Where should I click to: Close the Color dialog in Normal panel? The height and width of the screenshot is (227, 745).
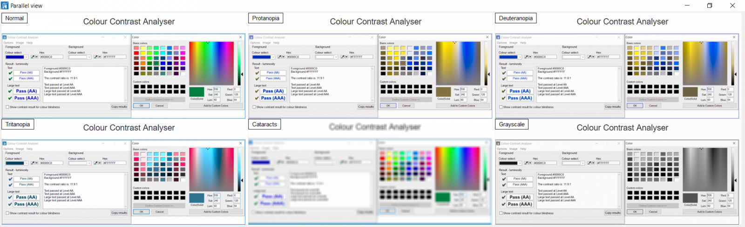(241, 37)
